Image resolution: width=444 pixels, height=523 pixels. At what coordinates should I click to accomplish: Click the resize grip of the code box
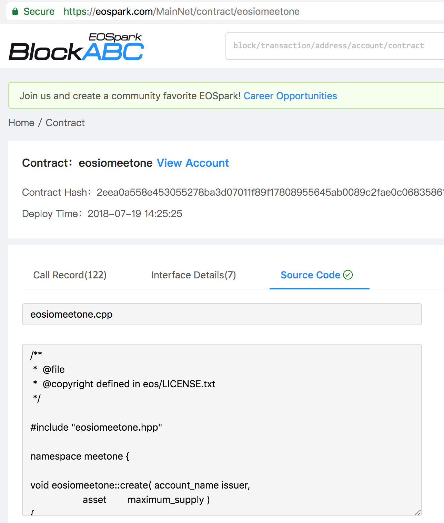[418, 512]
